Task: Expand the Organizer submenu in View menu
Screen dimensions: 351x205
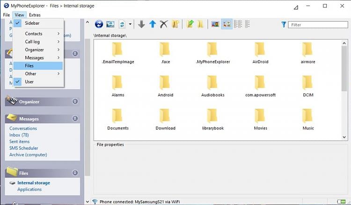Action: click(x=38, y=49)
